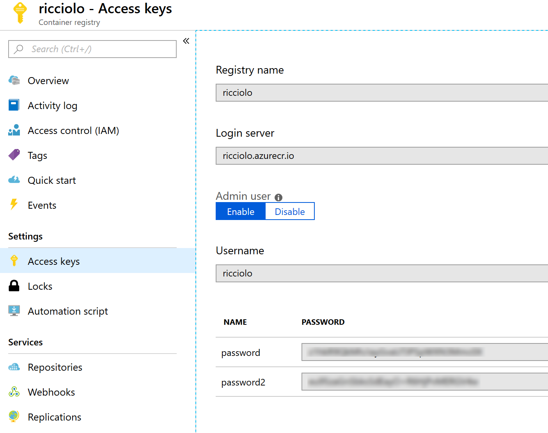Click the 'Settings' section heading
548x433 pixels.
tap(25, 236)
